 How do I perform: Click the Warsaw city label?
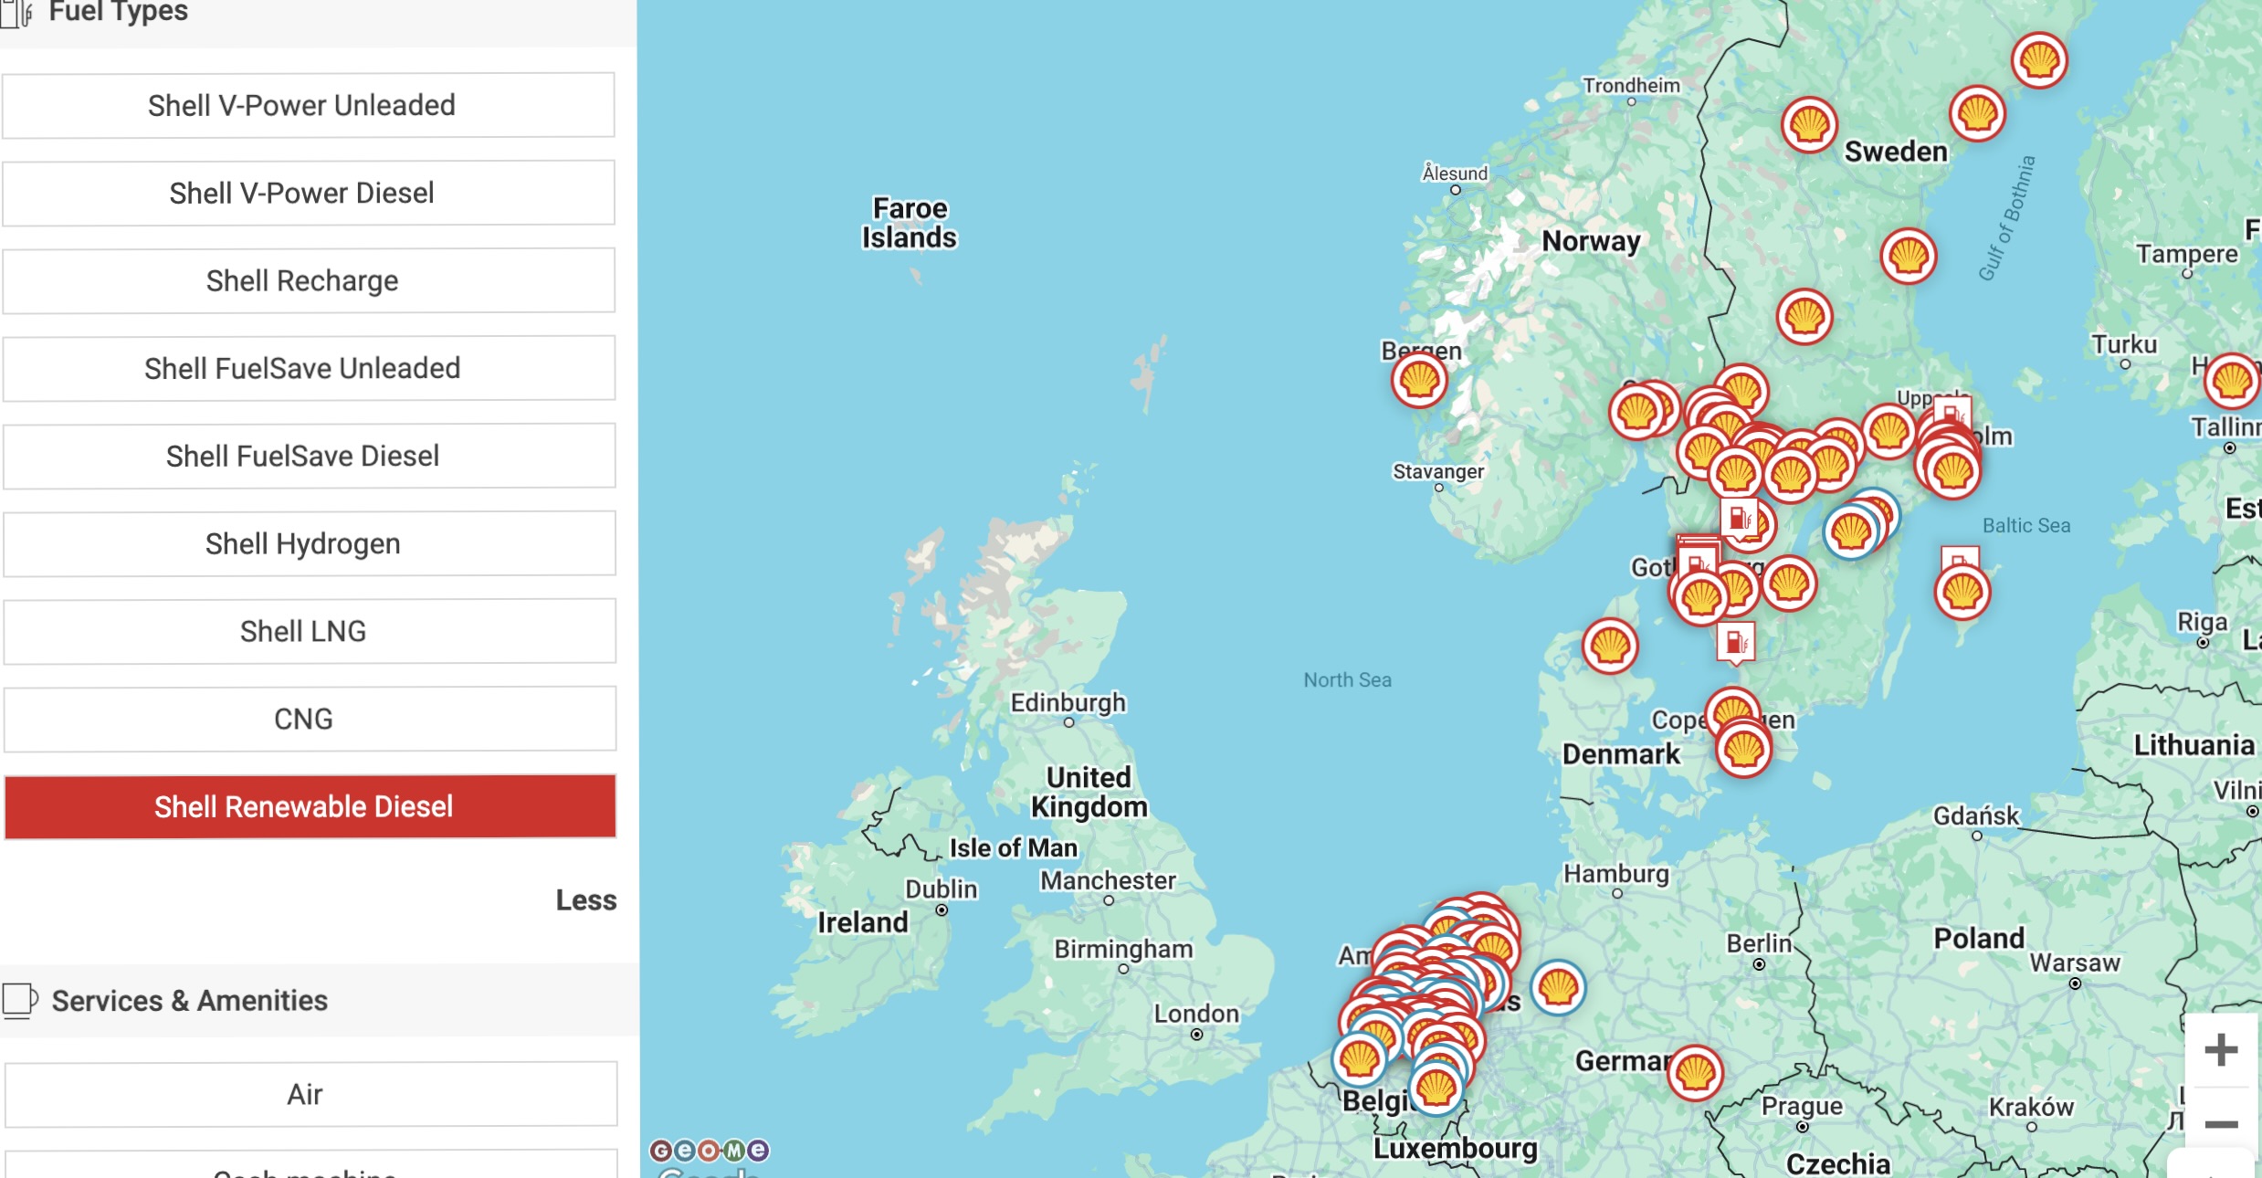pyautogui.click(x=2074, y=962)
